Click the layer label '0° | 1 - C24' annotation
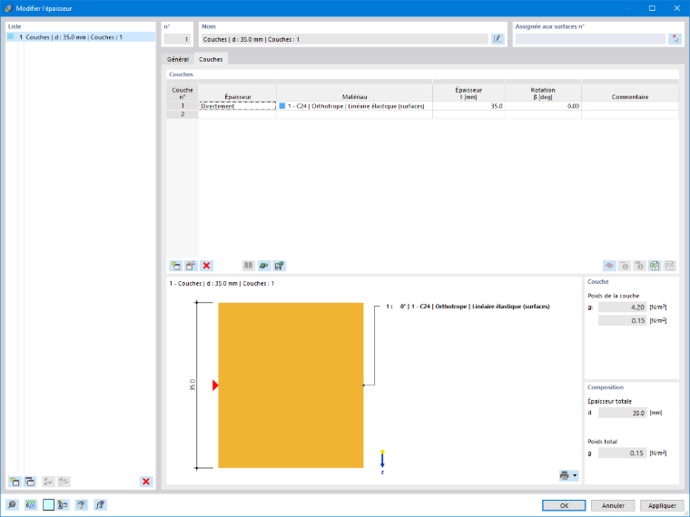This screenshot has height=517, width=690. pyautogui.click(x=468, y=307)
